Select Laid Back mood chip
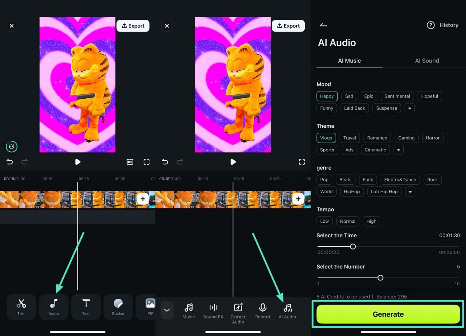 coord(355,108)
